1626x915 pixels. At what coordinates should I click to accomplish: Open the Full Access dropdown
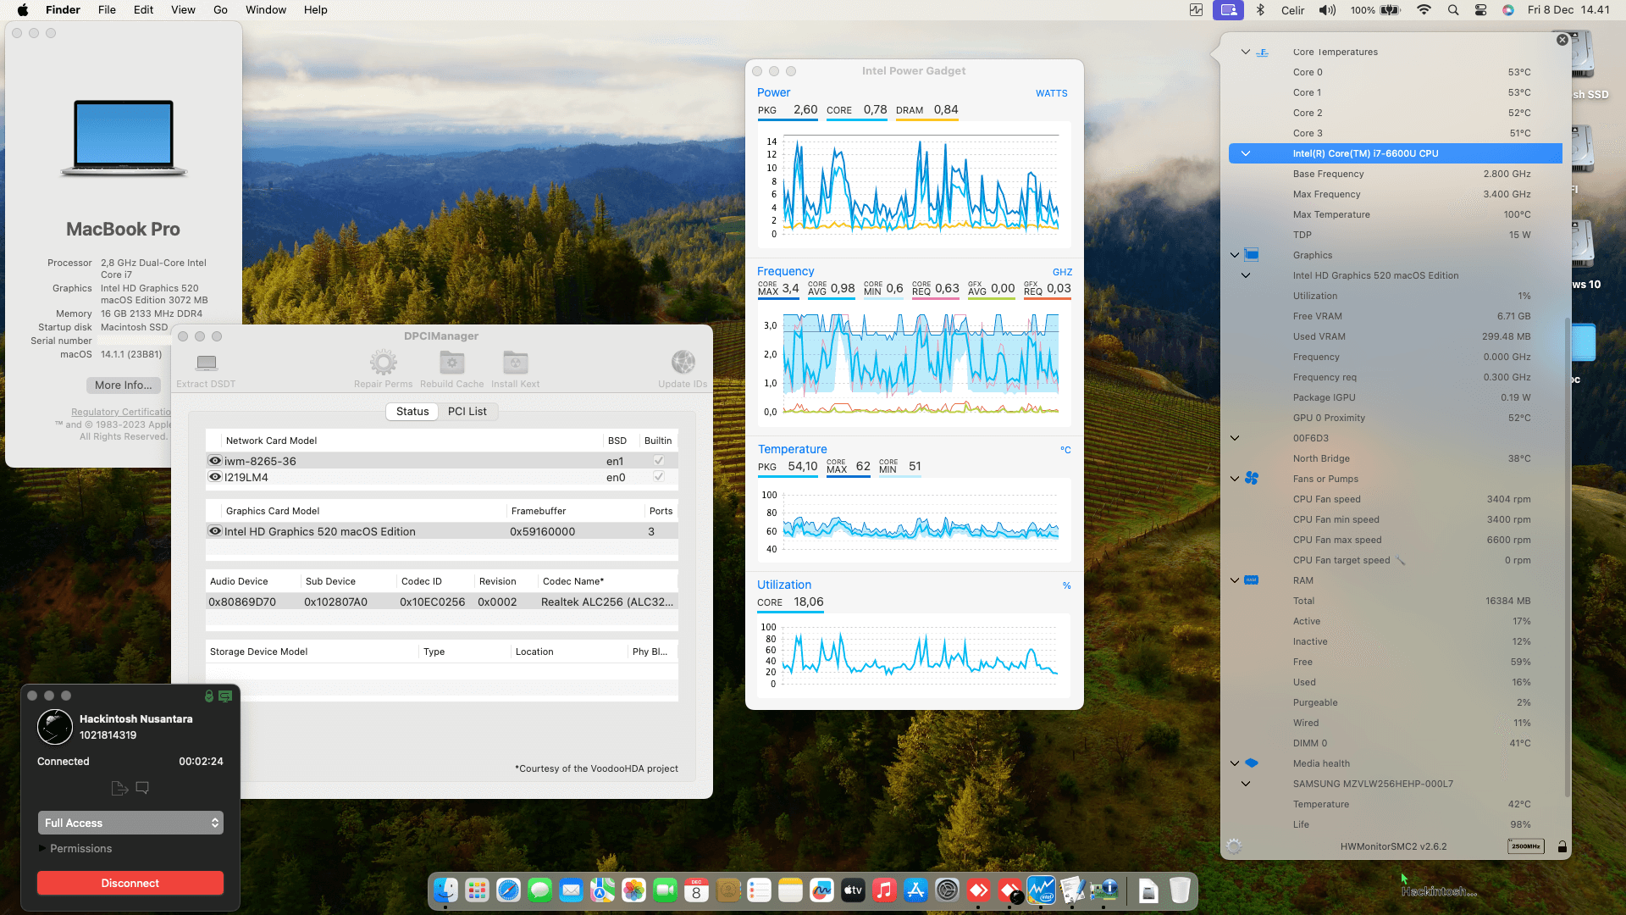coord(130,823)
